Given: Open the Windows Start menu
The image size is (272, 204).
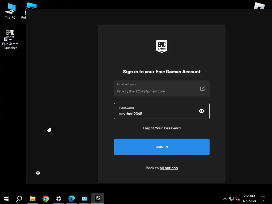Looking at the screenshot, I should [x=6, y=199].
